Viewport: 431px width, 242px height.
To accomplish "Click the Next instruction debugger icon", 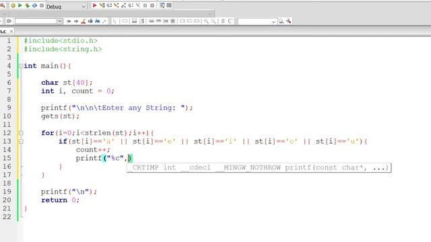I will (x=131, y=5).
